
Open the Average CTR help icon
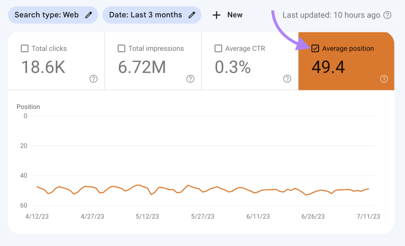287,79
